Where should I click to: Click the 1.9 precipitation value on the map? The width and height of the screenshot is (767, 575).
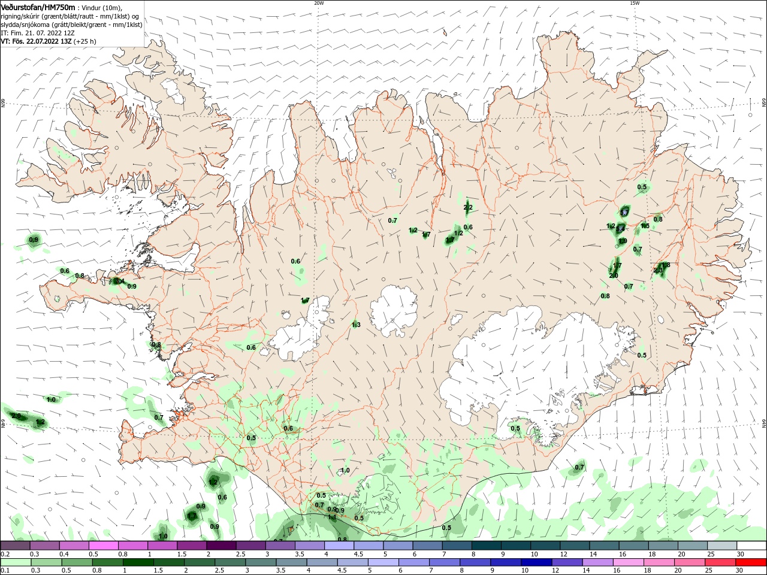[x=623, y=241]
